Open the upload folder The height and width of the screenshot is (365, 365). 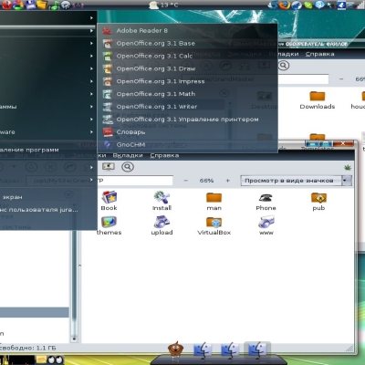tap(162, 225)
